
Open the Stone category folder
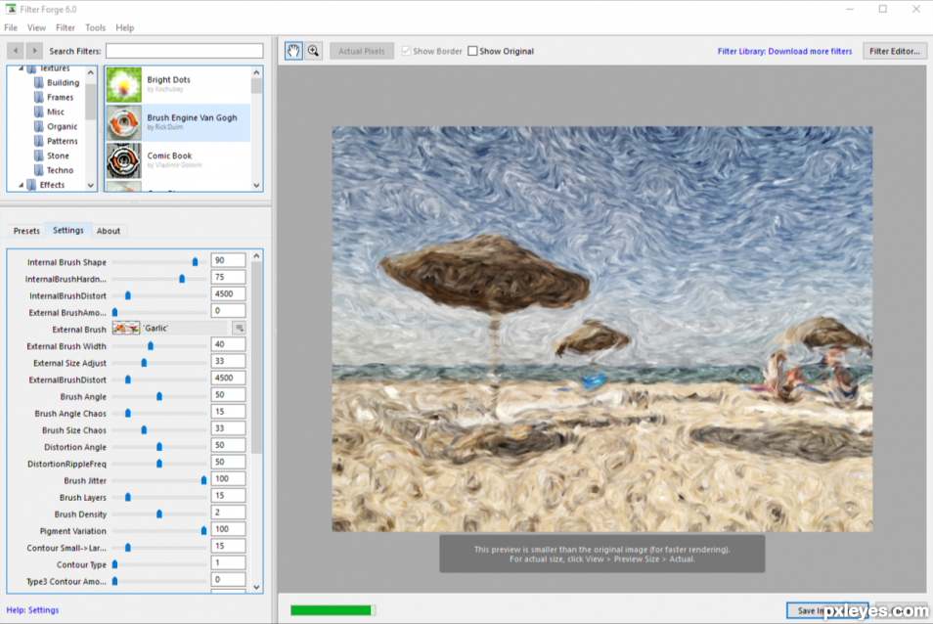click(x=51, y=156)
